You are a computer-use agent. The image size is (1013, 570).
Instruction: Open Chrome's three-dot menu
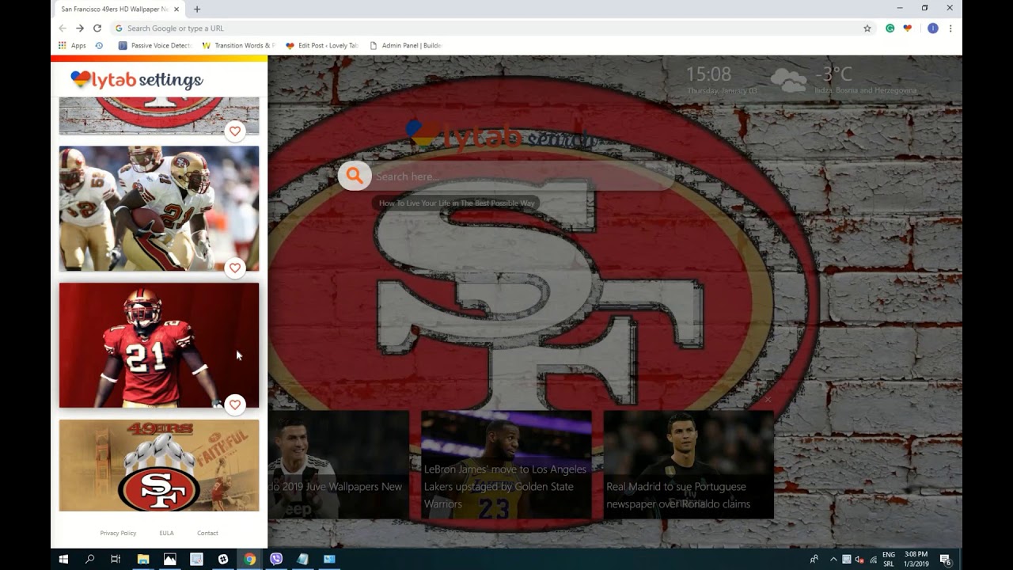[949, 28]
